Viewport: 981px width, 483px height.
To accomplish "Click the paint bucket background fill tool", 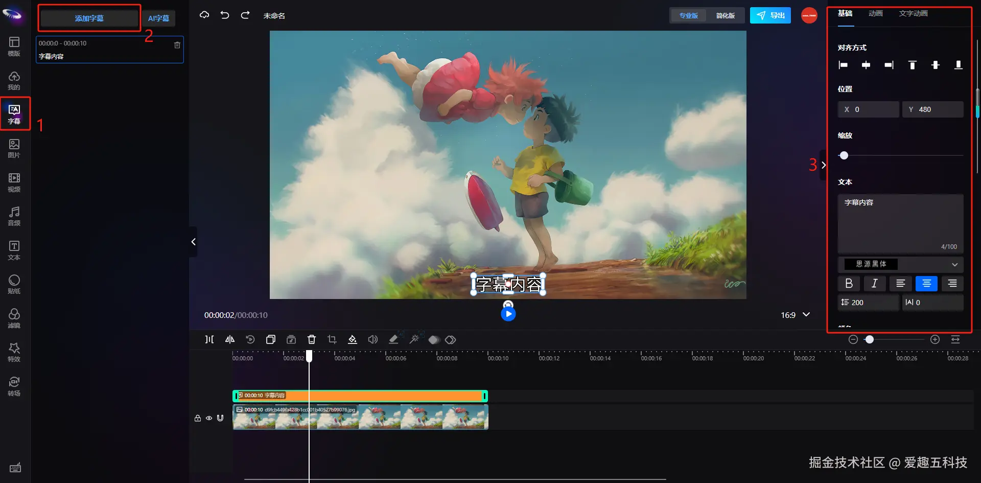I will coord(353,339).
